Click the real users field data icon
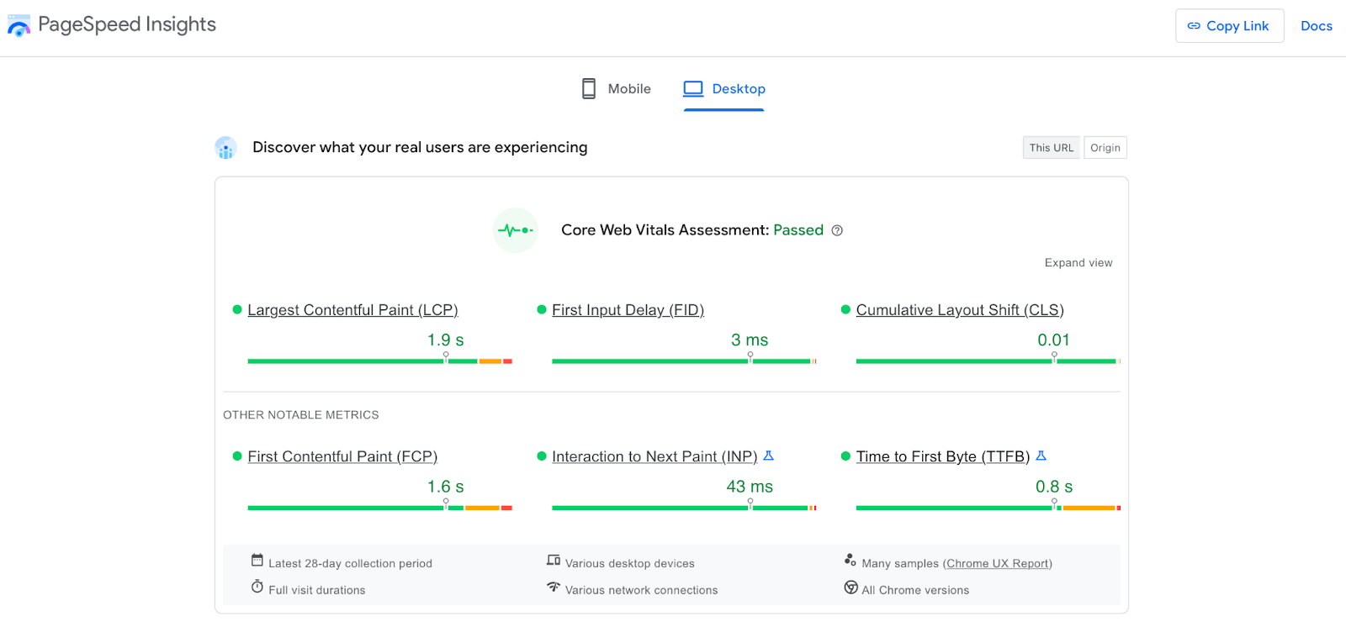Viewport: 1346px width, 627px height. point(225,148)
